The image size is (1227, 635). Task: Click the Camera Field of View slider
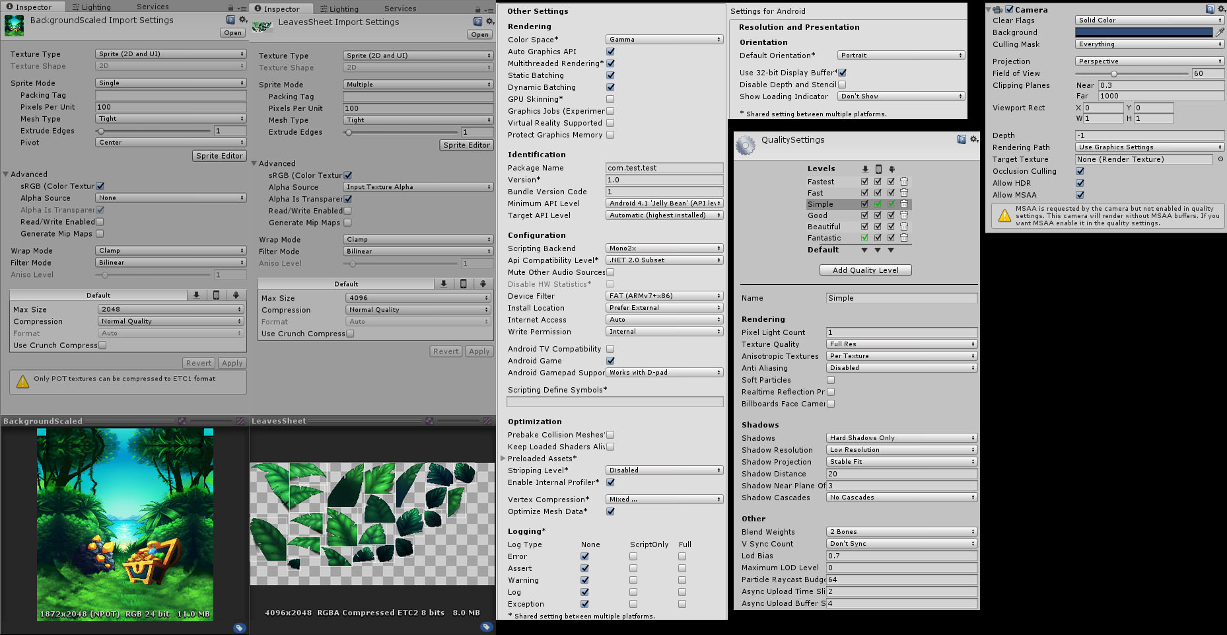point(1133,74)
